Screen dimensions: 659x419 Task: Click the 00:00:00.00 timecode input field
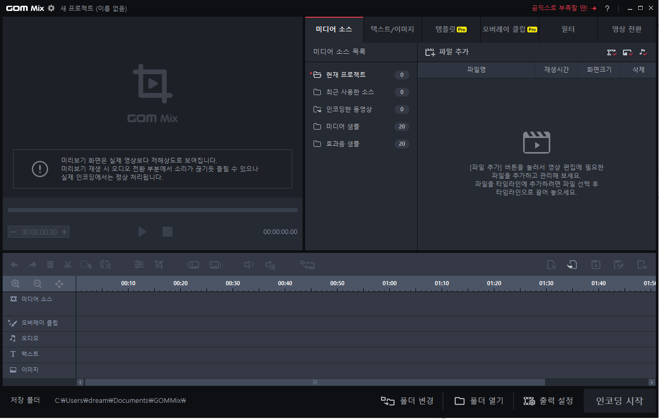pyautogui.click(x=39, y=232)
